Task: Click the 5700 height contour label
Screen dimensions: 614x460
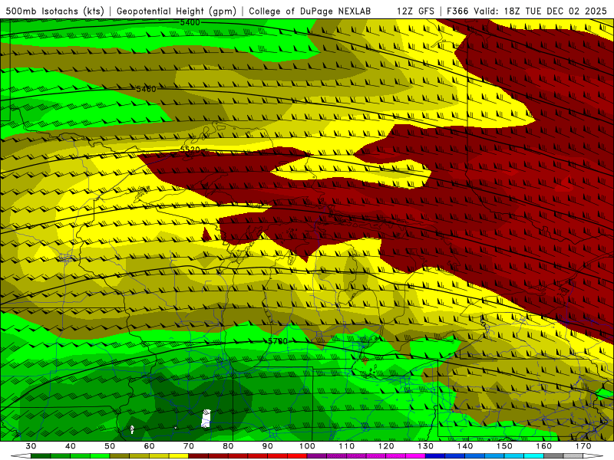Action: (x=278, y=341)
